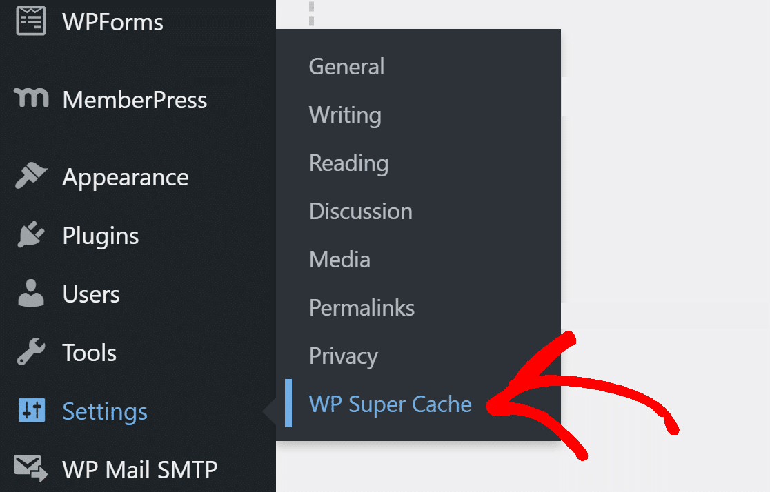
Task: Open MemberPress via its text label
Action: pos(135,99)
